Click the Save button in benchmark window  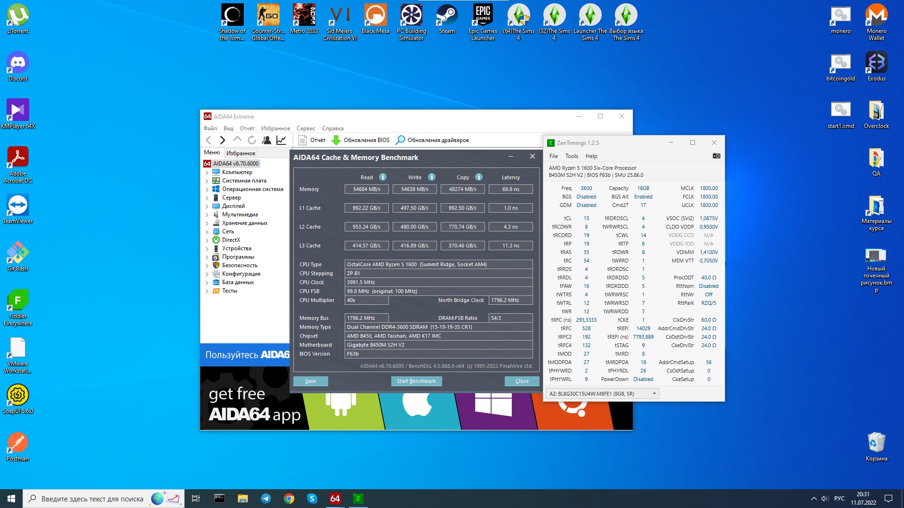(310, 381)
